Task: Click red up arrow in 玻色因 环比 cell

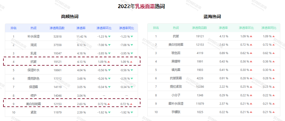Action: pyautogui.click(x=251, y=53)
